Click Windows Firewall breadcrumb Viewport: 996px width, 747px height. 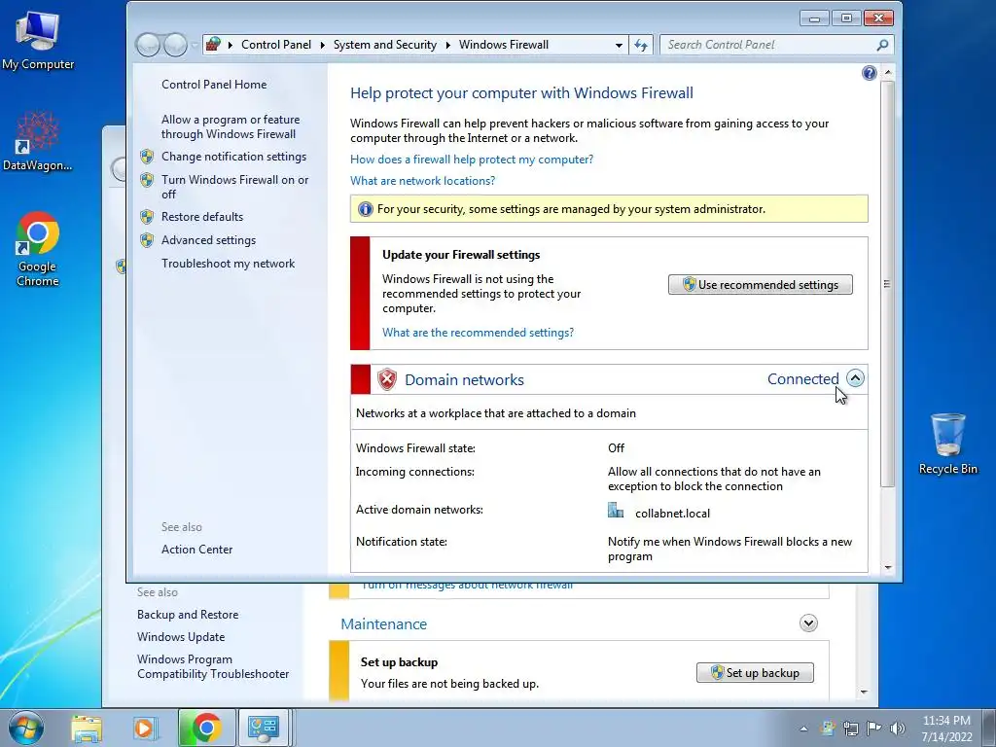point(504,45)
